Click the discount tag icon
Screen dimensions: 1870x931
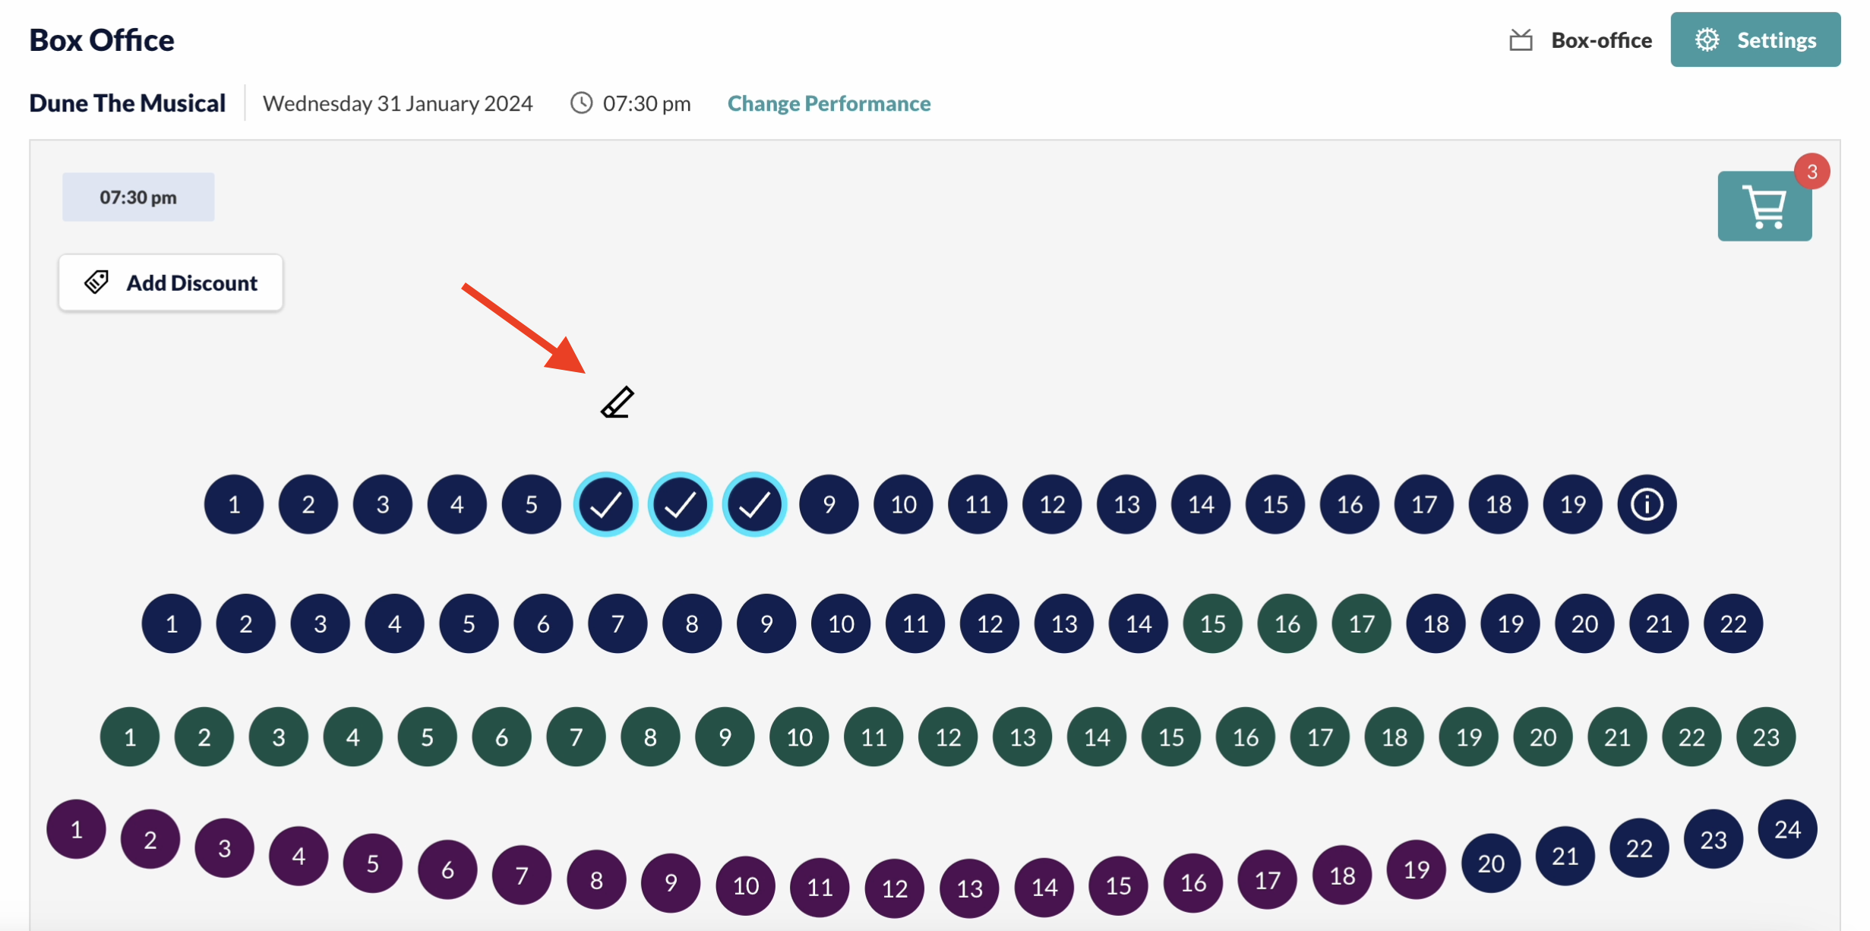96,282
